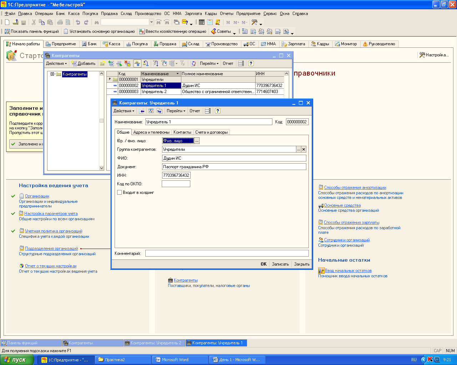
Task: Switch to the 'Руководителю' panel tab
Action: (x=379, y=44)
